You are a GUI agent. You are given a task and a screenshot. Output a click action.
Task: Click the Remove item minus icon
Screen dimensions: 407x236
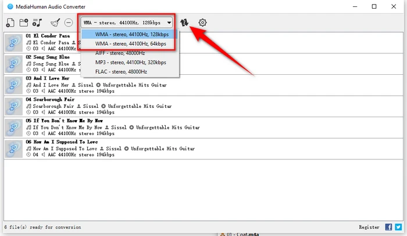coord(69,23)
